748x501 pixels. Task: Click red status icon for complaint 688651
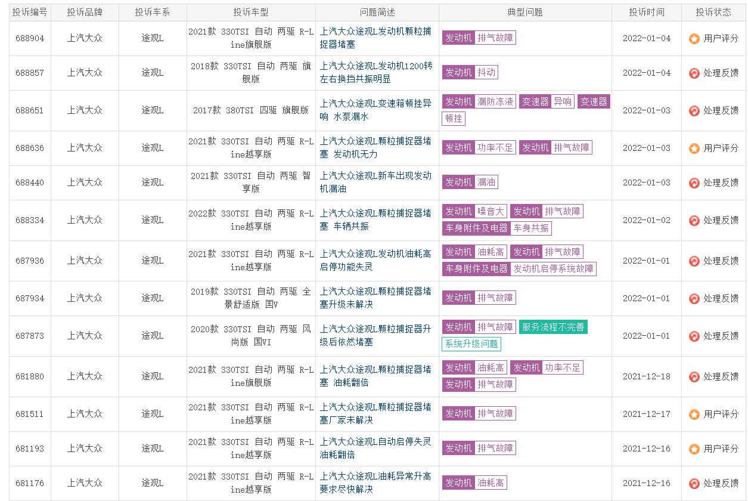pyautogui.click(x=694, y=110)
